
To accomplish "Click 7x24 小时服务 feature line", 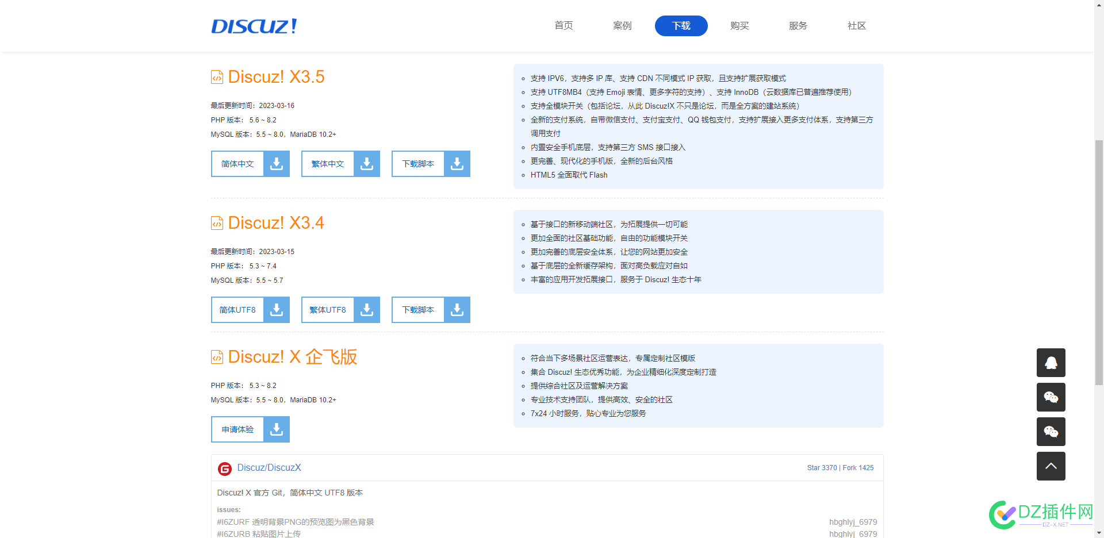I will [588, 413].
